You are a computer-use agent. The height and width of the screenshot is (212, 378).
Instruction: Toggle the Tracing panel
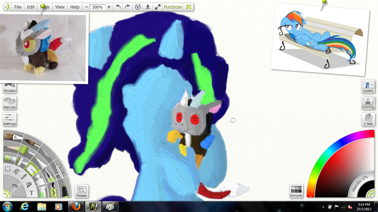tap(368, 103)
